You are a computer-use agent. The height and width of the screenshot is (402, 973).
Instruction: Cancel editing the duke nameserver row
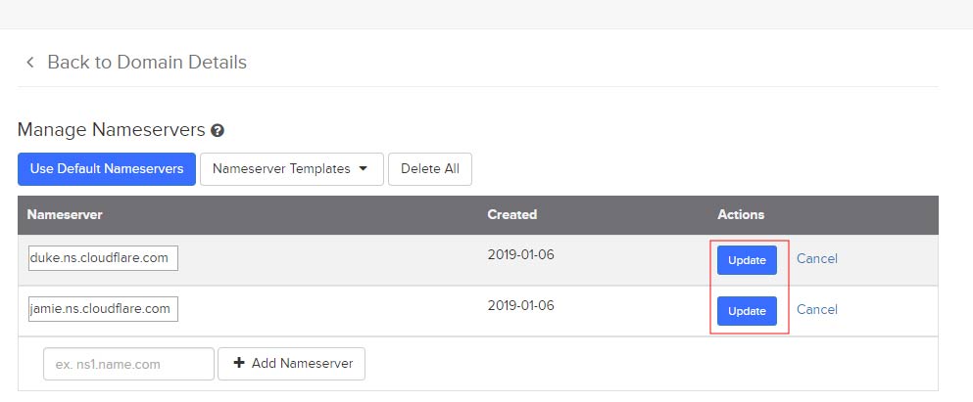[816, 259]
